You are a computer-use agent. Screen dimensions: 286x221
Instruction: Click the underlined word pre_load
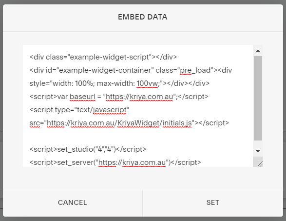(x=196, y=70)
